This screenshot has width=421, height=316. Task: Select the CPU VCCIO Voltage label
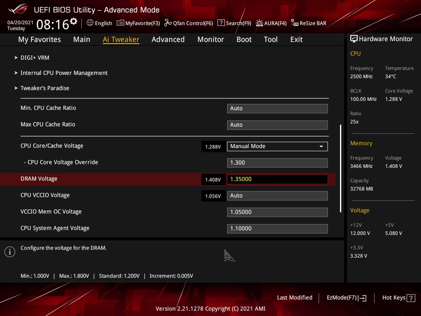click(45, 195)
